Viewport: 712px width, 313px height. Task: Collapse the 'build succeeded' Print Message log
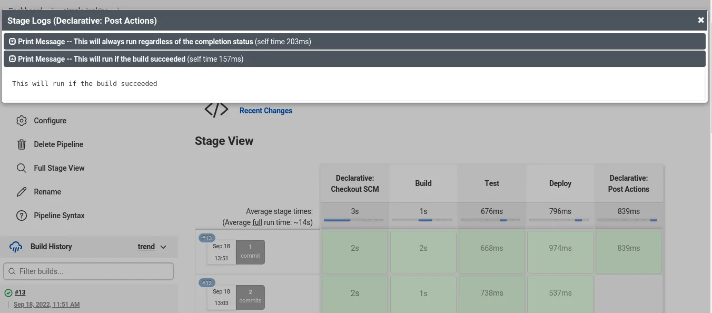click(13, 59)
